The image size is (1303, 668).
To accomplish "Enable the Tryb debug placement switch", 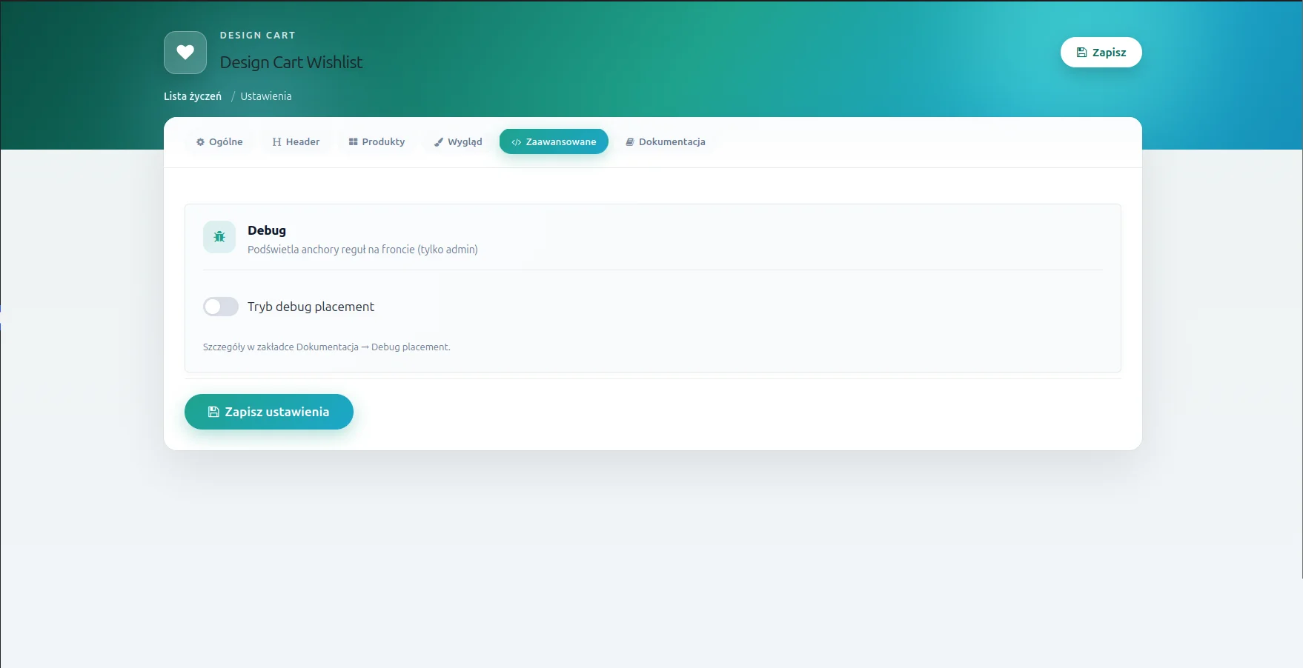I will point(221,307).
